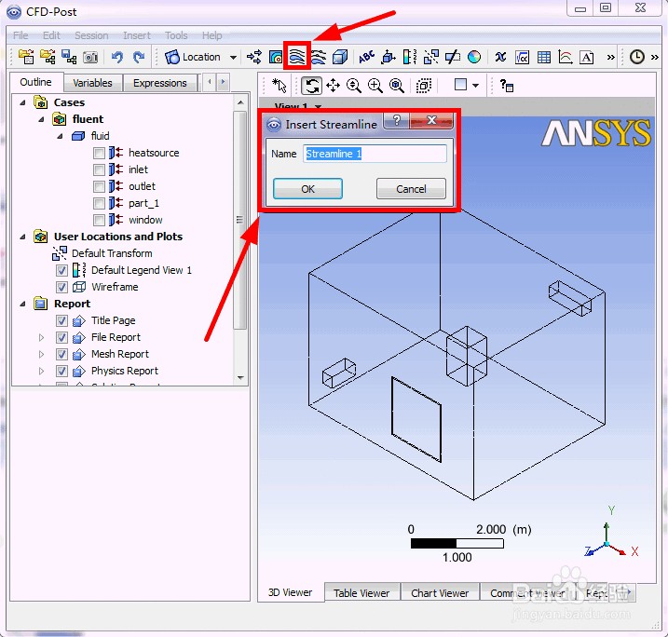Click the Save State toolbar icon
This screenshot has width=668, height=637.
(x=69, y=57)
